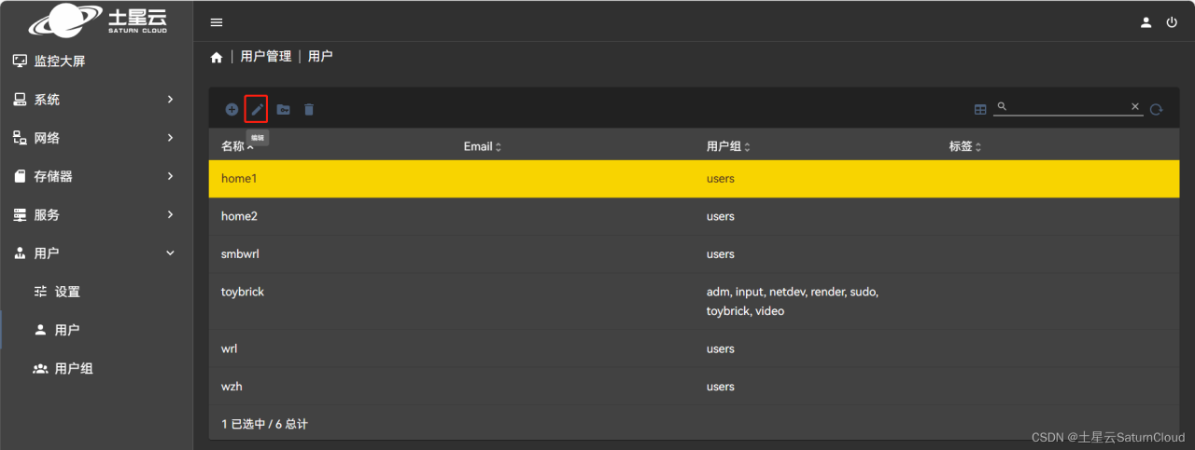Click the 用户管理 breadcrumb link
This screenshot has height=450, width=1195.
pyautogui.click(x=266, y=57)
